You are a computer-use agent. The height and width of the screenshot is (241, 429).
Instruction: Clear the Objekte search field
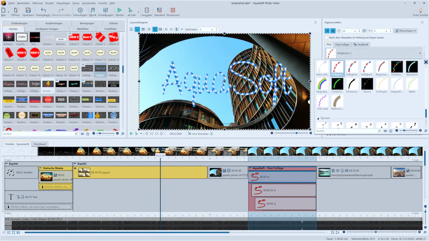[76, 134]
